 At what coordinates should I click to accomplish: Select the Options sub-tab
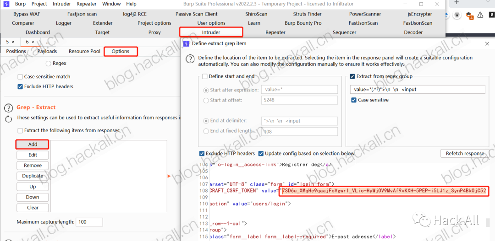tap(121, 51)
